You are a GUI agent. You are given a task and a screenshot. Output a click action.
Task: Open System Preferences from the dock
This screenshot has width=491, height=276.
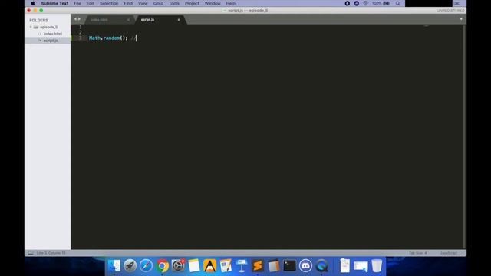tap(178, 266)
